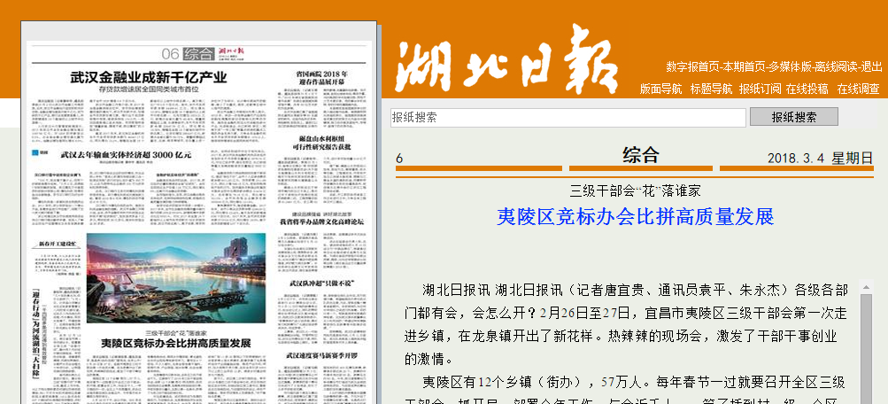Open the 武汉队冲超"只做不说" article
888x404 pixels.
pyautogui.click(x=320, y=282)
